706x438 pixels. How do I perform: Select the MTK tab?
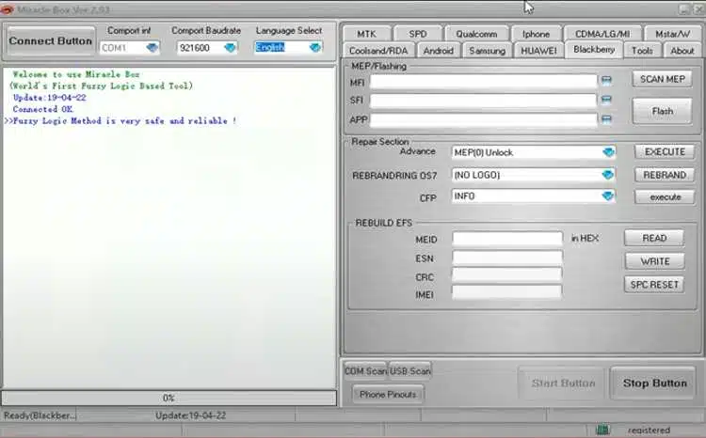point(366,34)
